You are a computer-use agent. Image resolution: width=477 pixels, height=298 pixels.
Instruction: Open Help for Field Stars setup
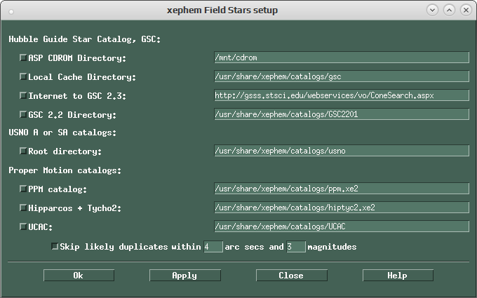click(x=398, y=276)
